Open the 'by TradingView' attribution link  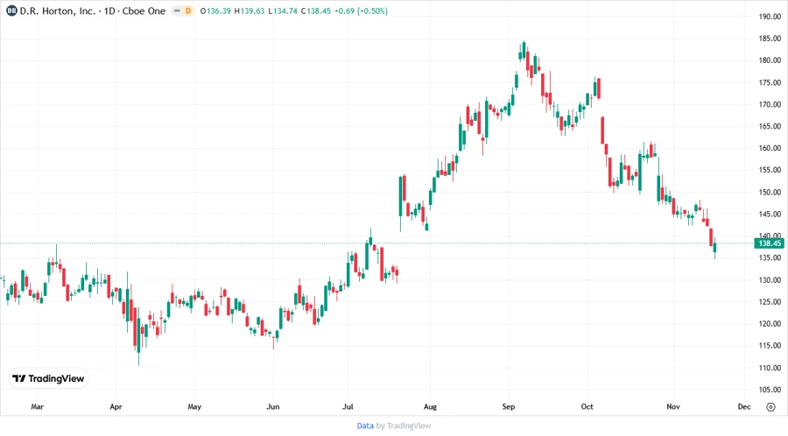pos(404,425)
